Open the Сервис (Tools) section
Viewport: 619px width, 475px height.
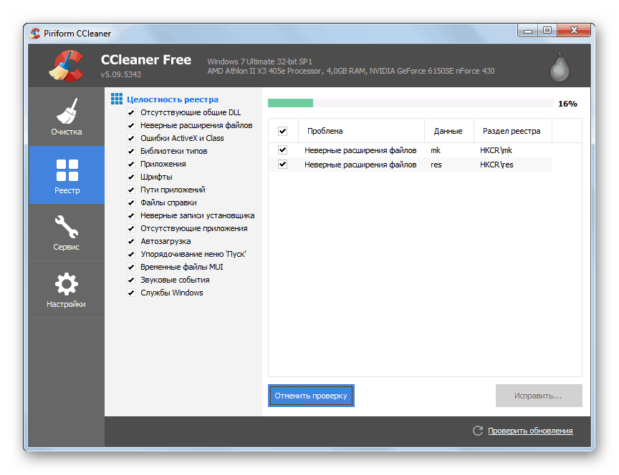tap(66, 232)
